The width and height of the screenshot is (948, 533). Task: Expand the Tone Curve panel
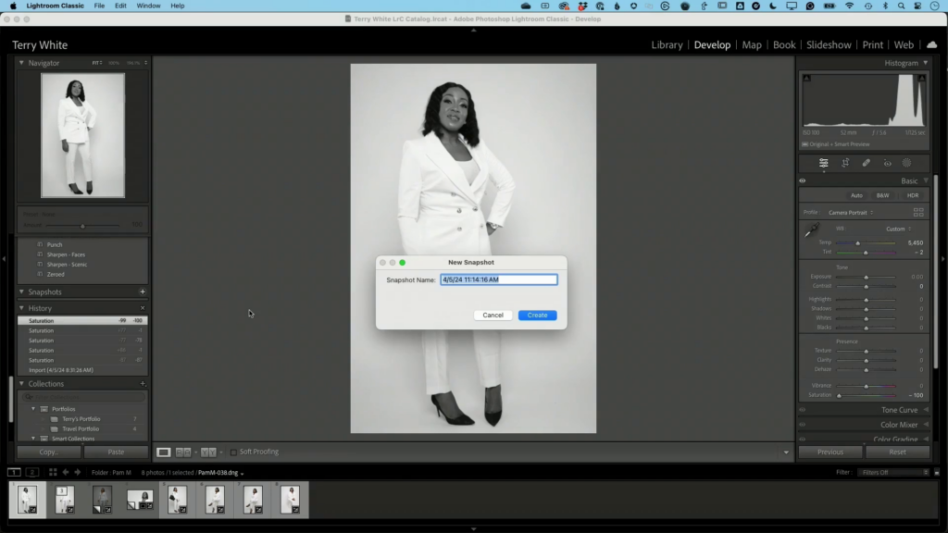[x=926, y=410]
